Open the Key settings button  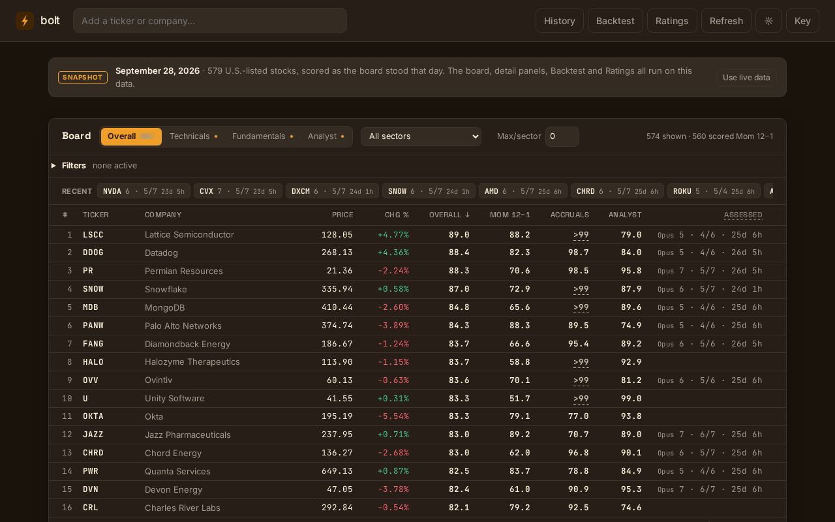[x=802, y=21]
